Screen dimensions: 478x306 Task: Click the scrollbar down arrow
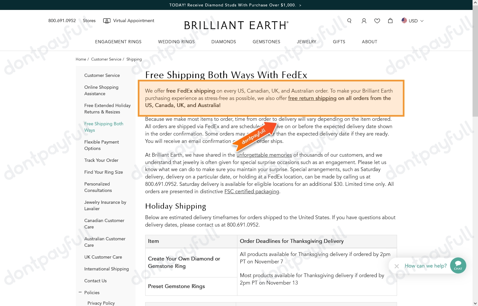(x=475, y=303)
